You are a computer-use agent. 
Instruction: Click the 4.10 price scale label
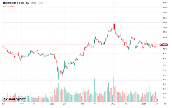165,79
